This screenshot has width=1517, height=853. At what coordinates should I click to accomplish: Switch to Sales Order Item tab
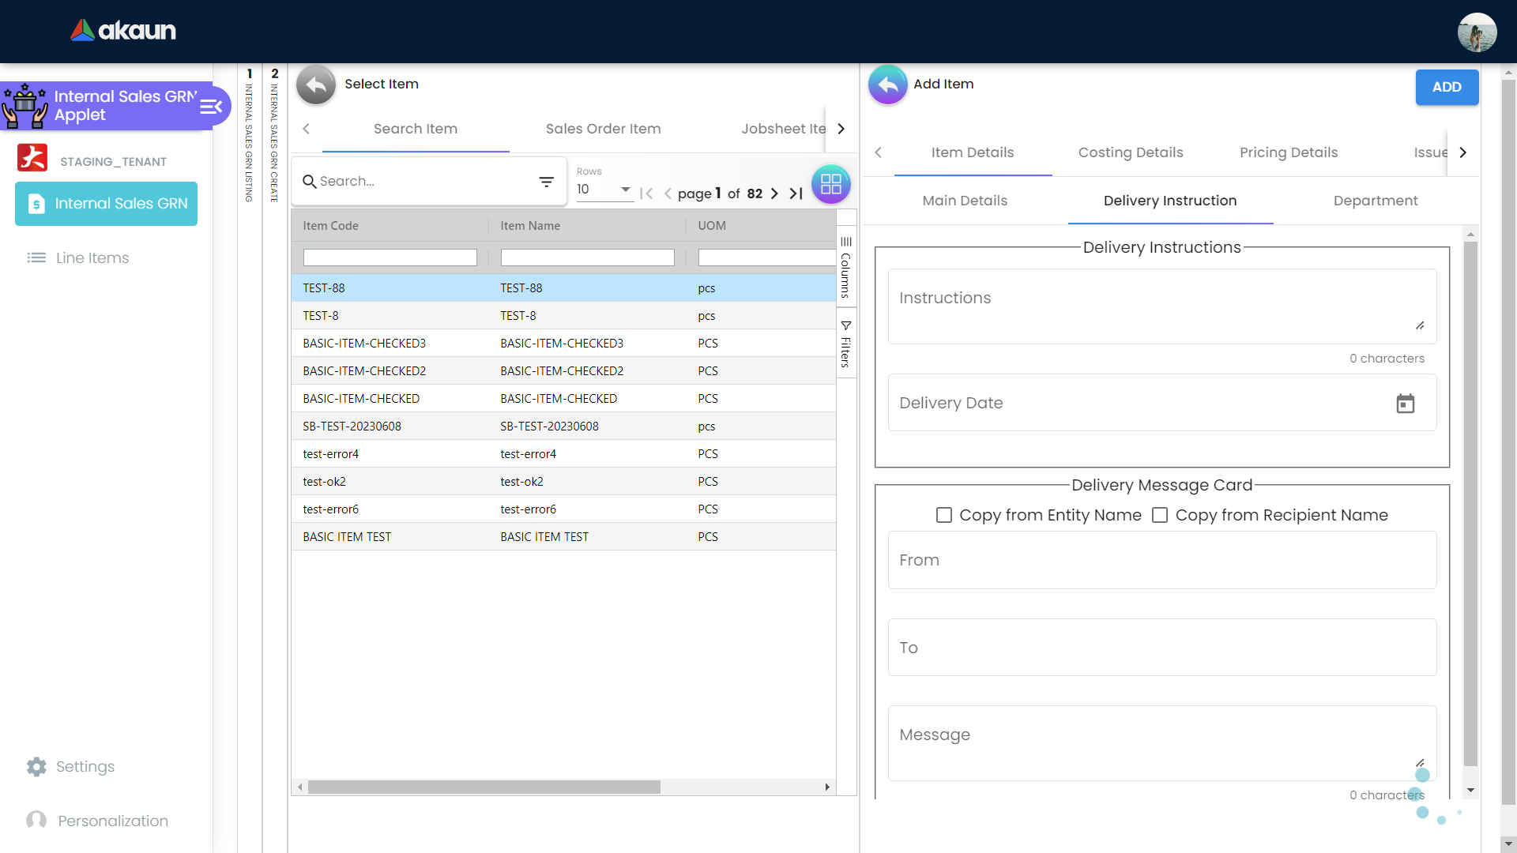coord(603,129)
